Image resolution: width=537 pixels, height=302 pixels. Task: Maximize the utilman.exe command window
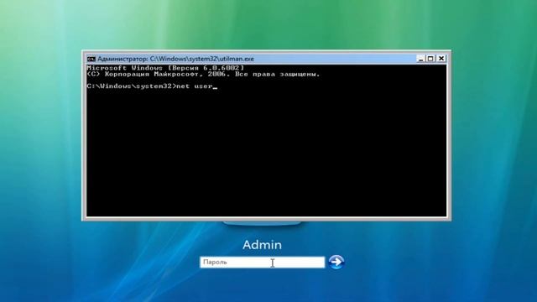pyautogui.click(x=430, y=59)
